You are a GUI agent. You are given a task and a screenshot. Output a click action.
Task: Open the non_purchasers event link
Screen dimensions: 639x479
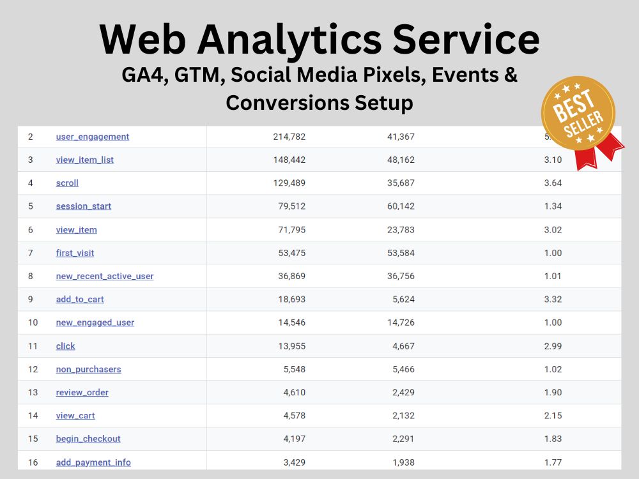point(88,369)
